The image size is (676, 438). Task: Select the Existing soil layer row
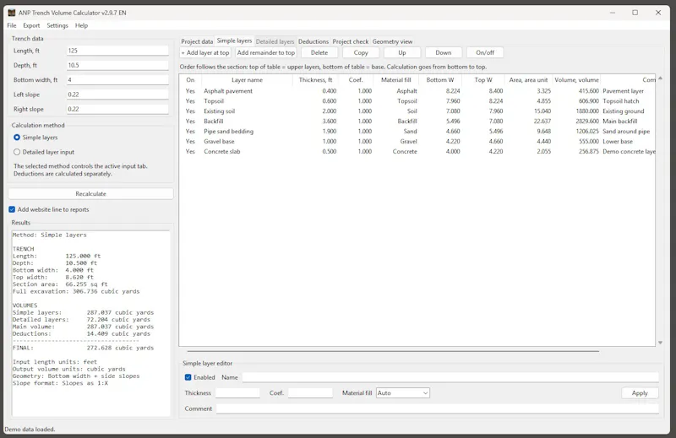pyautogui.click(x=417, y=111)
